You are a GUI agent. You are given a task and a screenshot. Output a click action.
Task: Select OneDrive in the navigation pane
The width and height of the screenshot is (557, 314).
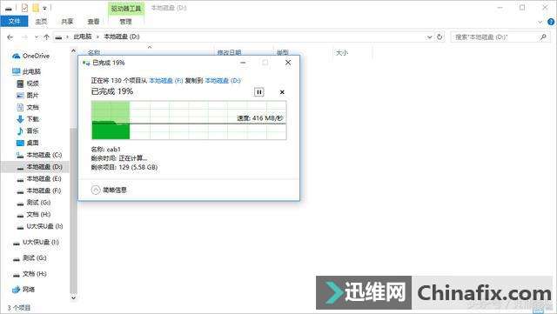coord(31,56)
